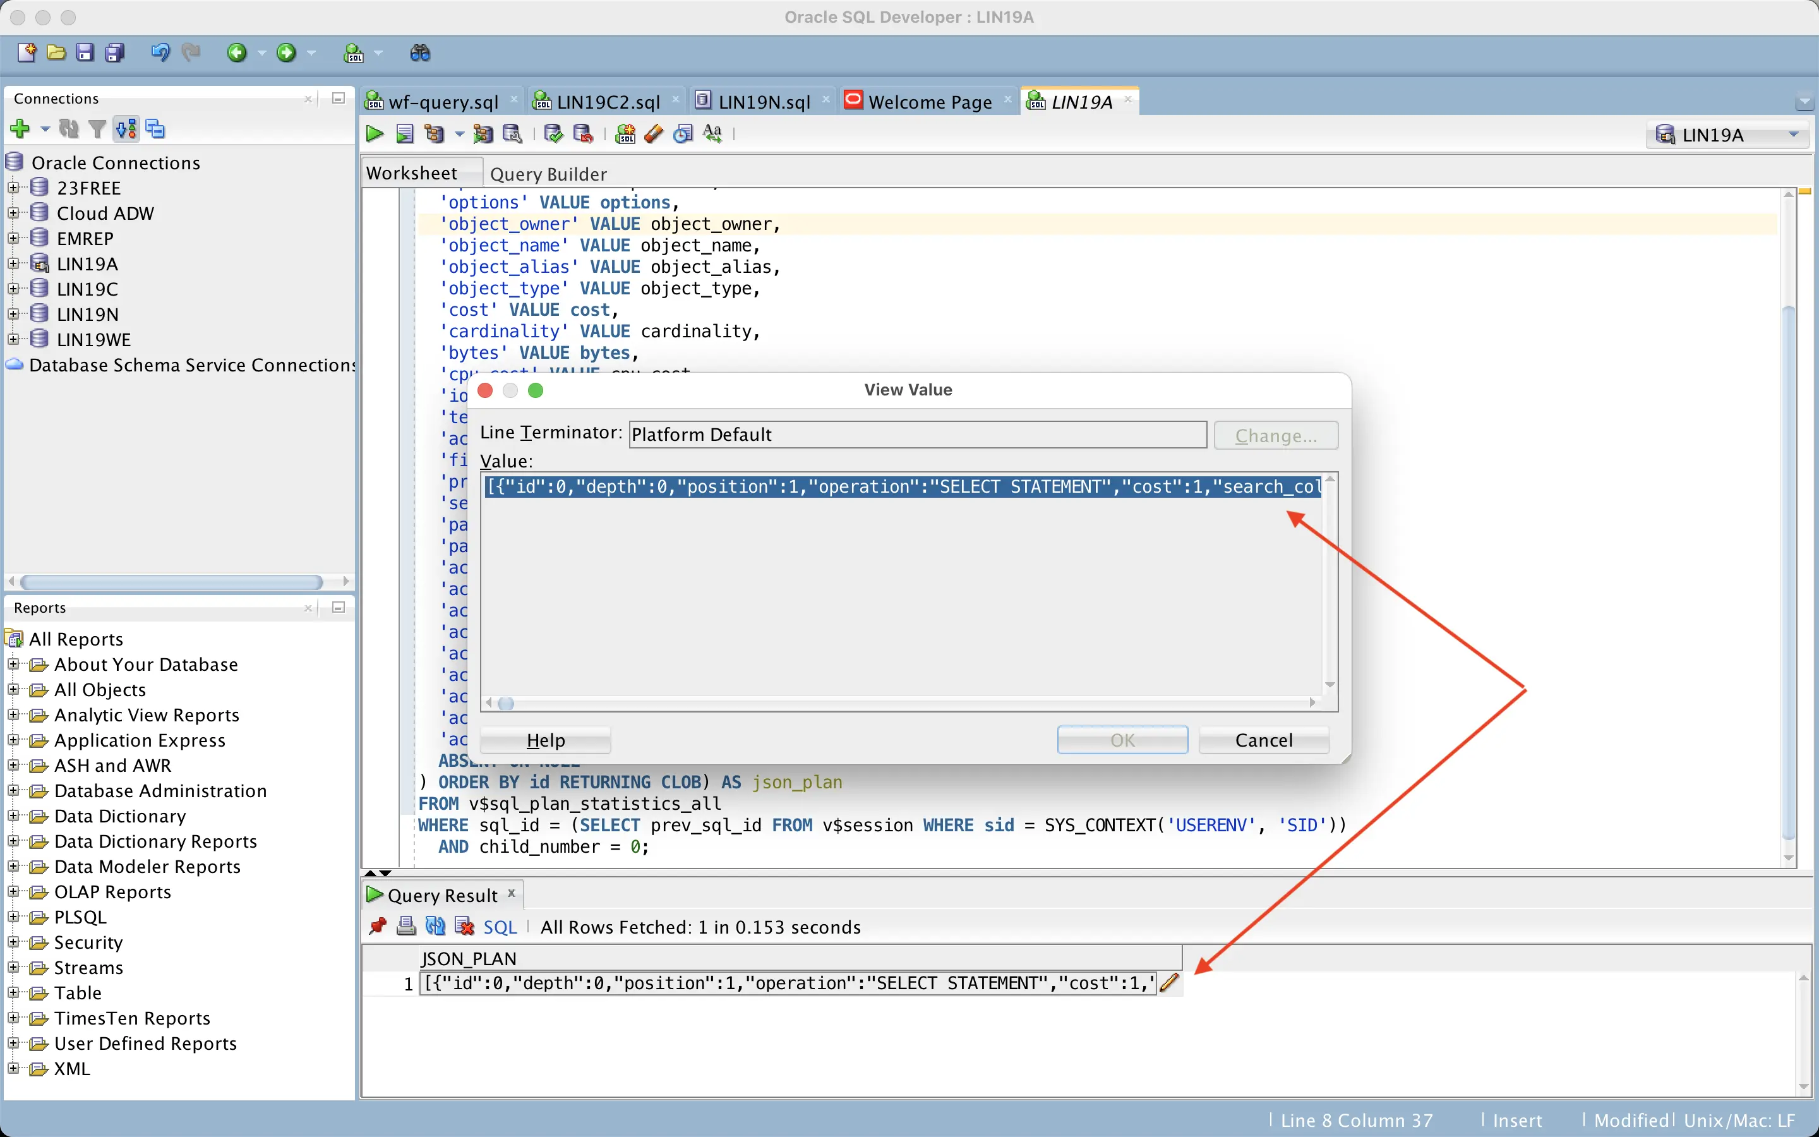
Task: Click the To Upper/Lower case icon
Action: tap(712, 134)
